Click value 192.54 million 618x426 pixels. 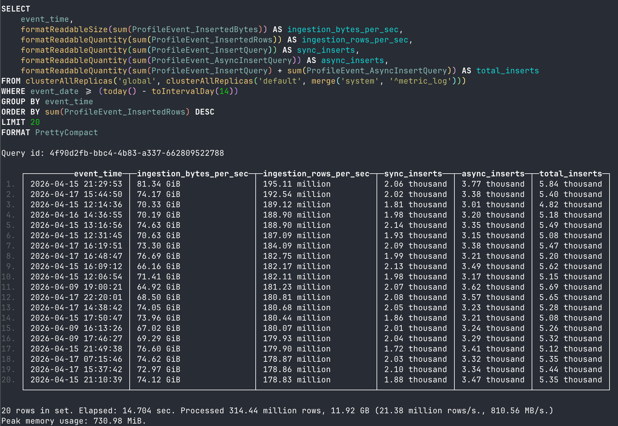pyautogui.click(x=297, y=194)
